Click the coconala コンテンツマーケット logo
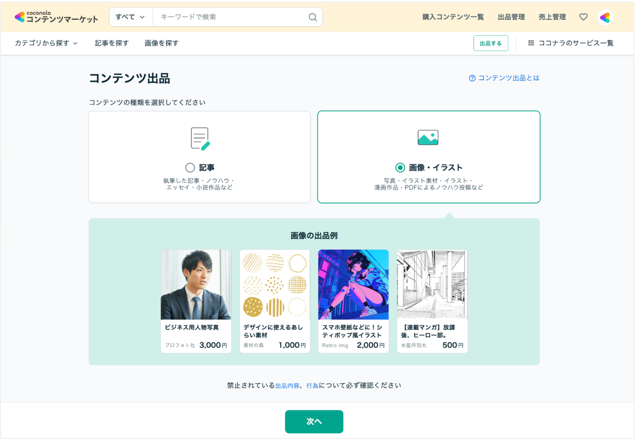 pyautogui.click(x=56, y=16)
